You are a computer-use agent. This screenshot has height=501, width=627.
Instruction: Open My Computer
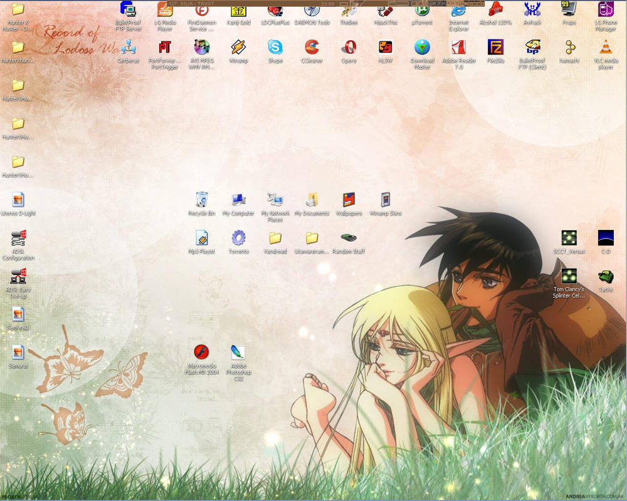(x=238, y=200)
